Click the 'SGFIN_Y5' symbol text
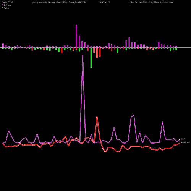The image size is (191, 191). point(105,2)
